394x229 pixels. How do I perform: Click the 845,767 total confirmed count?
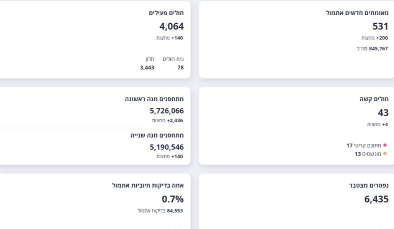[378, 49]
